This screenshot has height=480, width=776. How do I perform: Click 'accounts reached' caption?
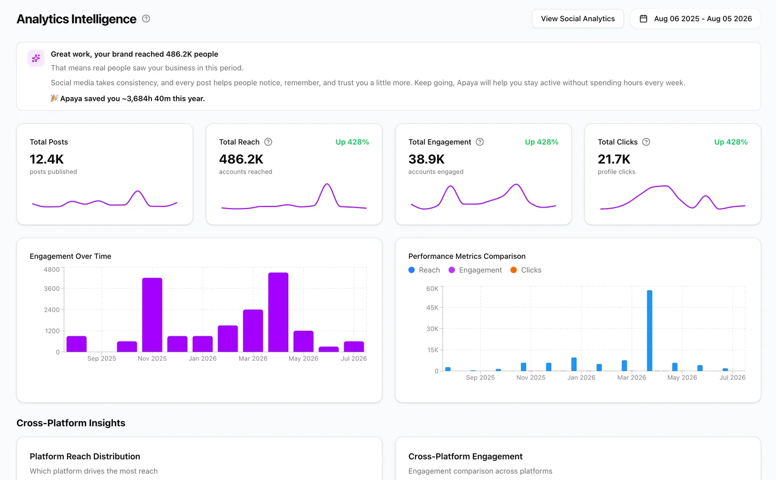(245, 172)
